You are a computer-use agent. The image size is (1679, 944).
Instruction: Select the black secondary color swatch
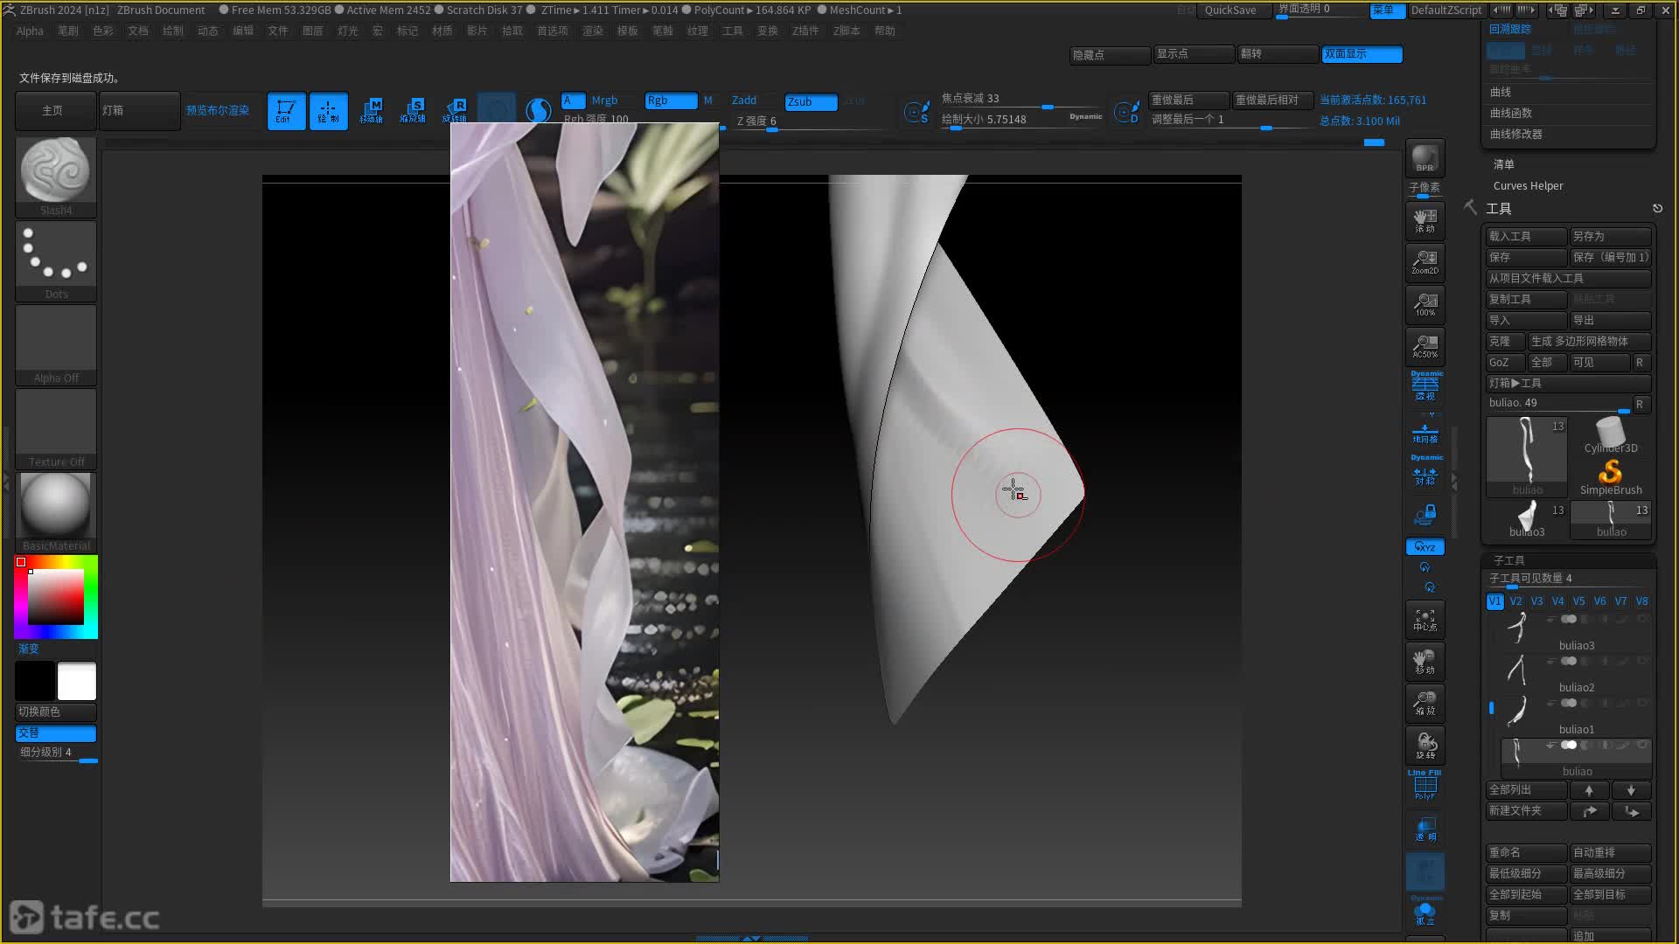point(35,681)
